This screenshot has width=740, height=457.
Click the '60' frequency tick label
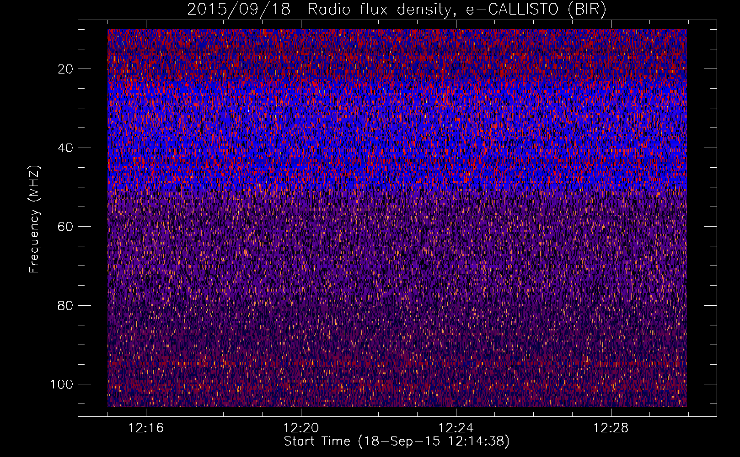coord(65,227)
